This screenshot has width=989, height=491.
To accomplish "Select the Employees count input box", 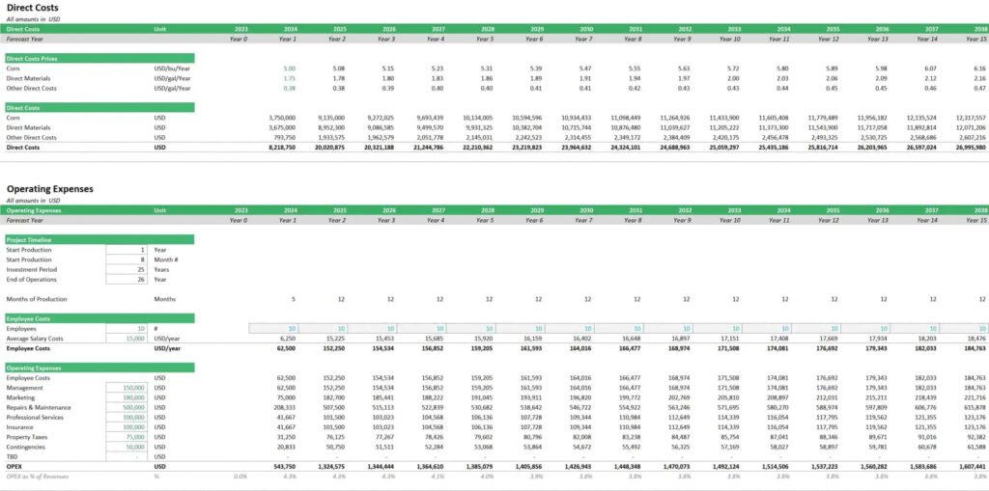I will (x=127, y=328).
